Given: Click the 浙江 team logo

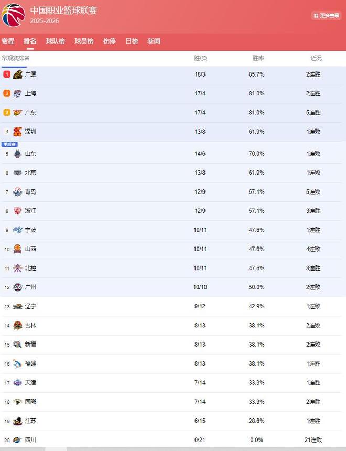Looking at the screenshot, I should pyautogui.click(x=18, y=211).
